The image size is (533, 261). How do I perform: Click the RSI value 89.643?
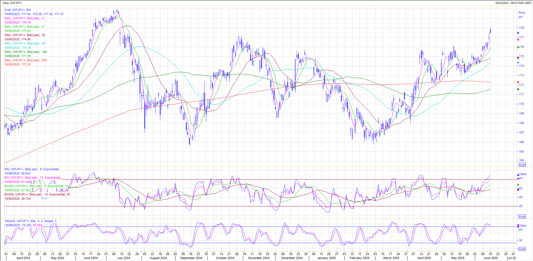pyautogui.click(x=17, y=173)
